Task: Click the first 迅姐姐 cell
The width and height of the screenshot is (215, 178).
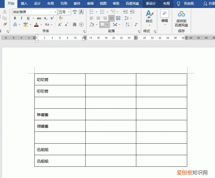Action: pyautogui.click(x=60, y=149)
